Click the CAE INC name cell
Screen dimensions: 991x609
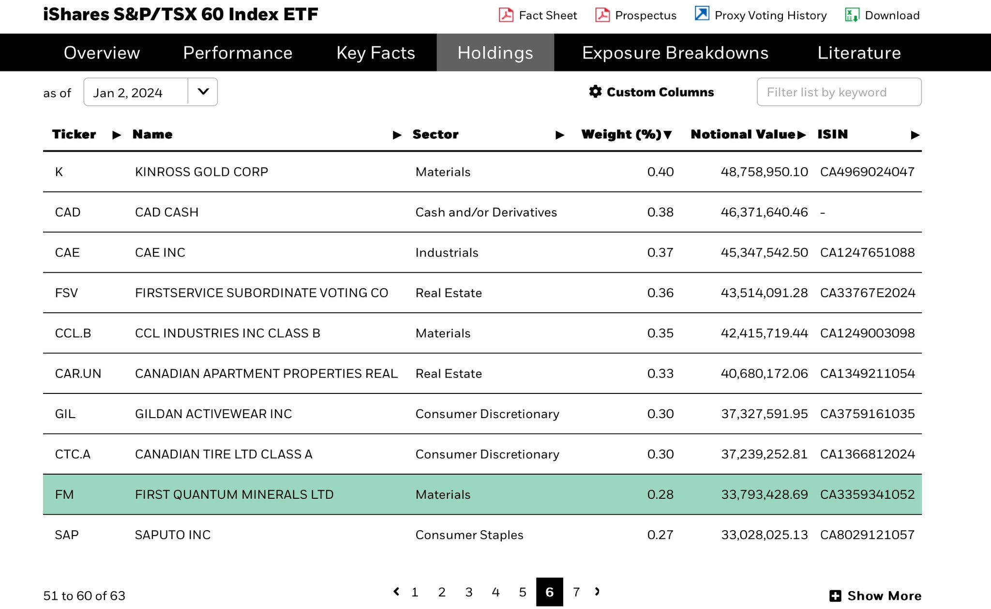pyautogui.click(x=160, y=253)
